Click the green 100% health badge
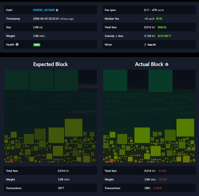This screenshot has height=196, width=199. point(37,45)
